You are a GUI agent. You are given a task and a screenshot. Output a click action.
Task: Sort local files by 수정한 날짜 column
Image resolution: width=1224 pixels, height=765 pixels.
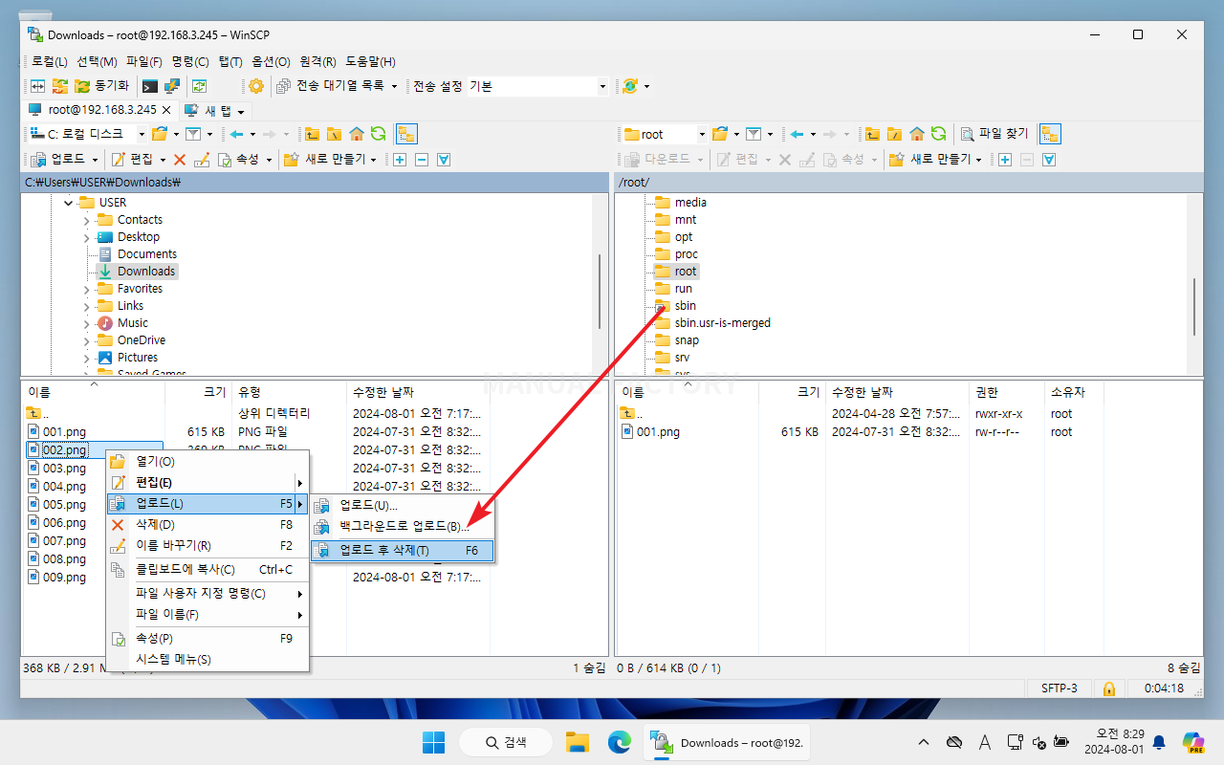(x=418, y=392)
